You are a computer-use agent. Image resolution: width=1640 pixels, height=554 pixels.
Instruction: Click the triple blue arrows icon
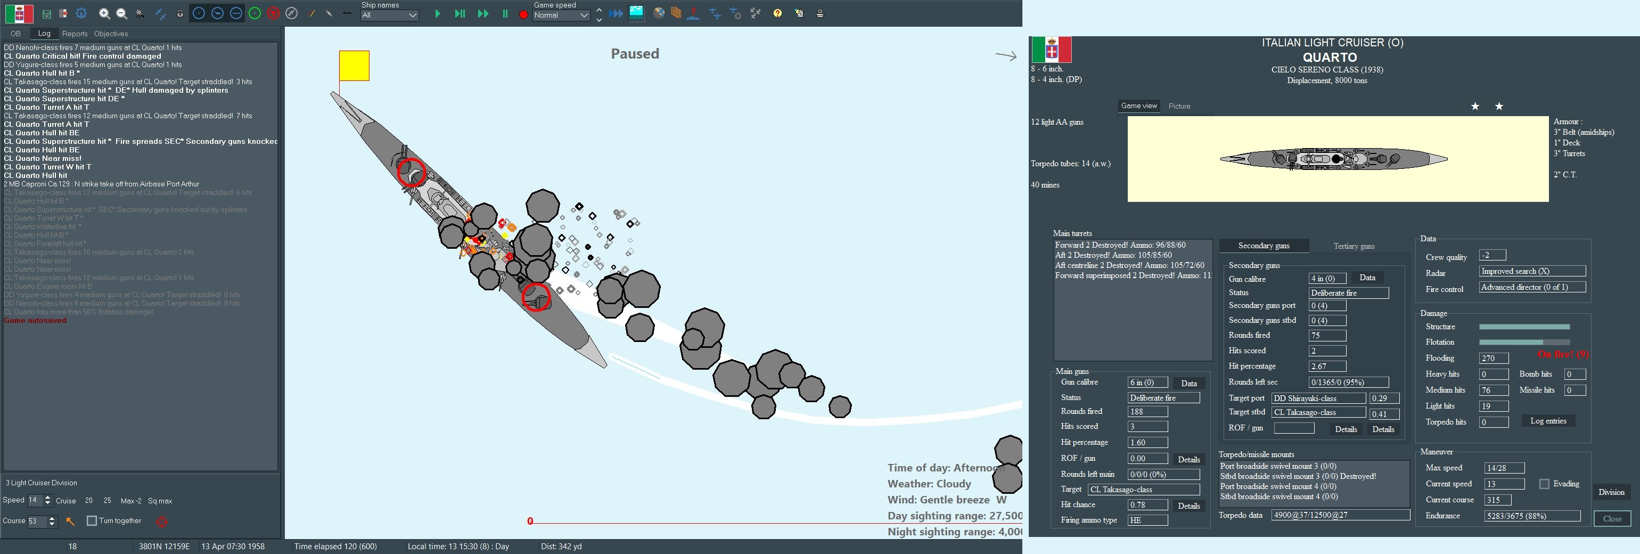click(x=616, y=13)
